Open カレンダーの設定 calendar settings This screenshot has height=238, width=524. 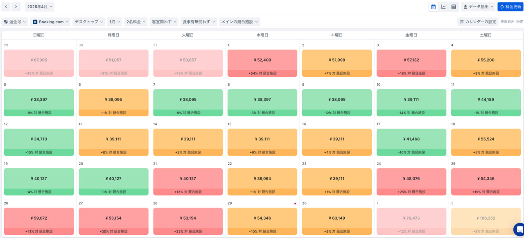click(478, 22)
